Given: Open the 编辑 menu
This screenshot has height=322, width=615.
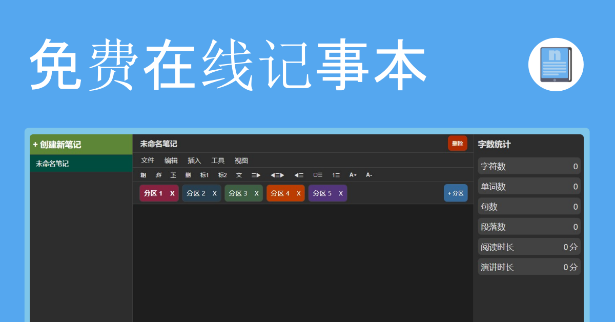Looking at the screenshot, I should (x=171, y=160).
